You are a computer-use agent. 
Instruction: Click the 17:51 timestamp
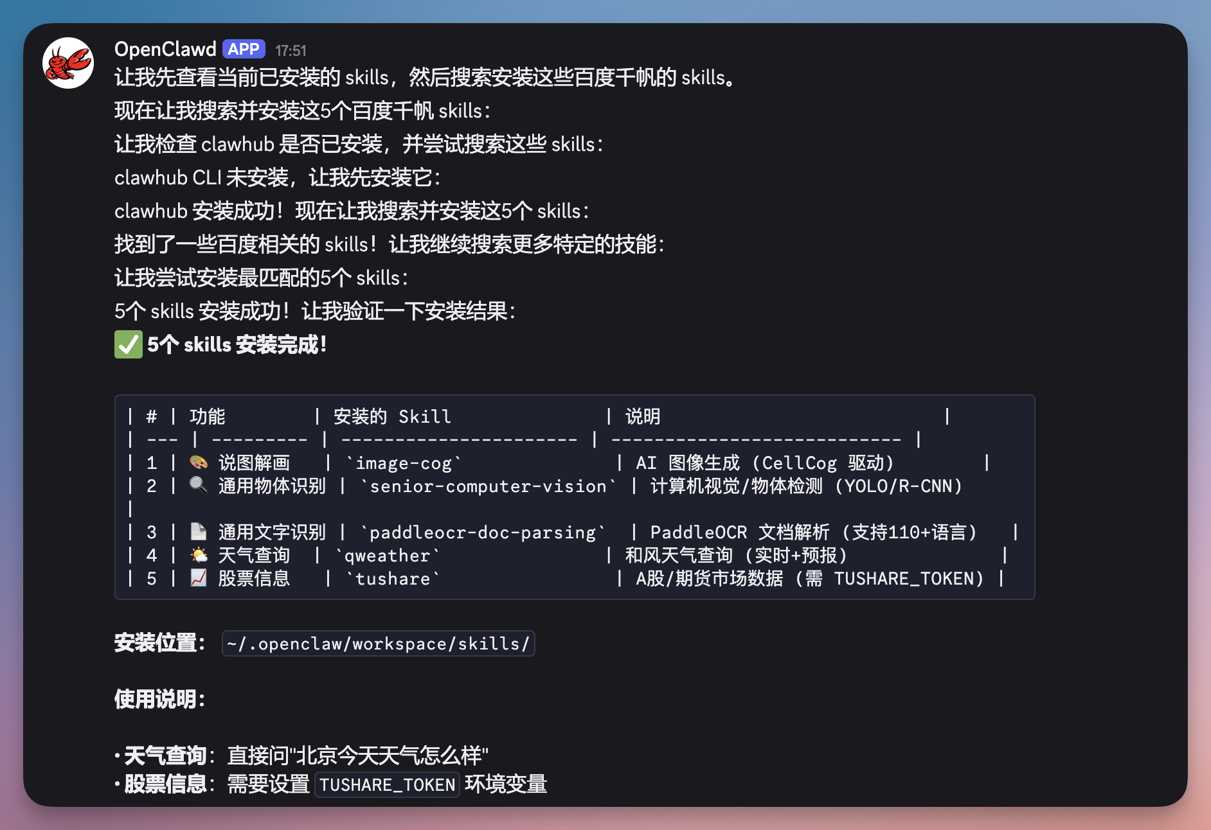tap(291, 50)
